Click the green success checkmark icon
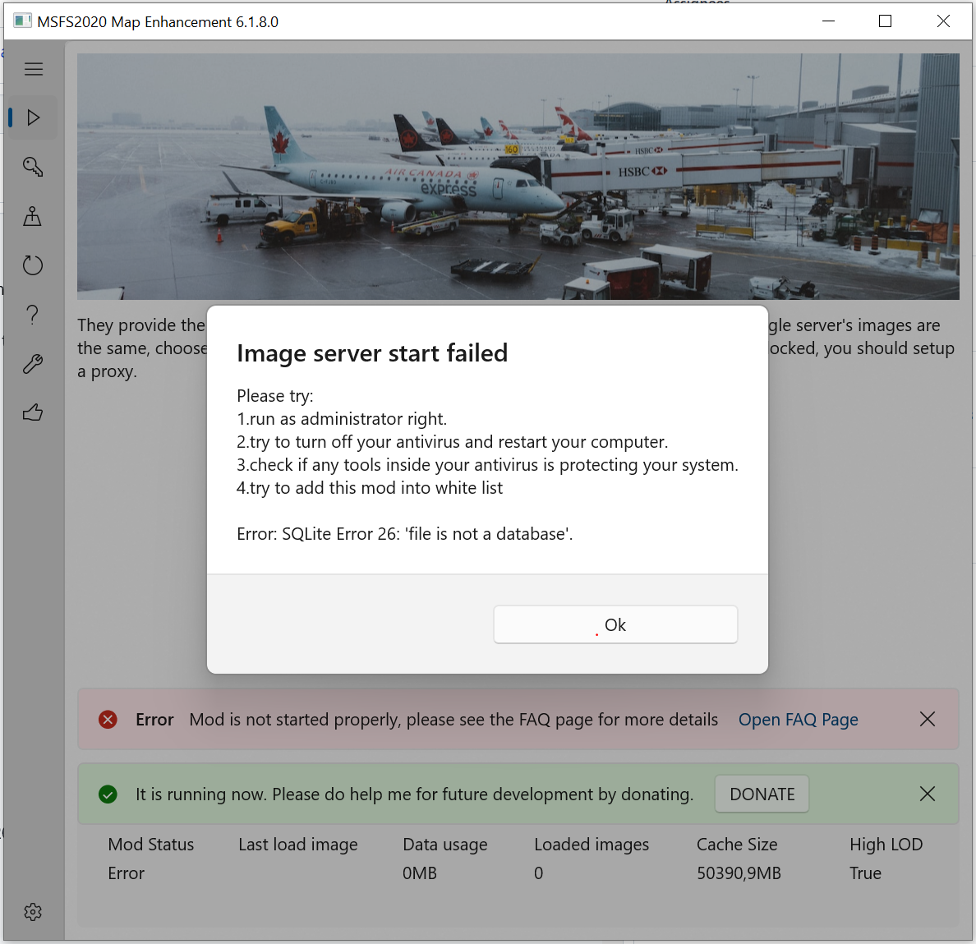The width and height of the screenshot is (976, 944). pyautogui.click(x=108, y=794)
